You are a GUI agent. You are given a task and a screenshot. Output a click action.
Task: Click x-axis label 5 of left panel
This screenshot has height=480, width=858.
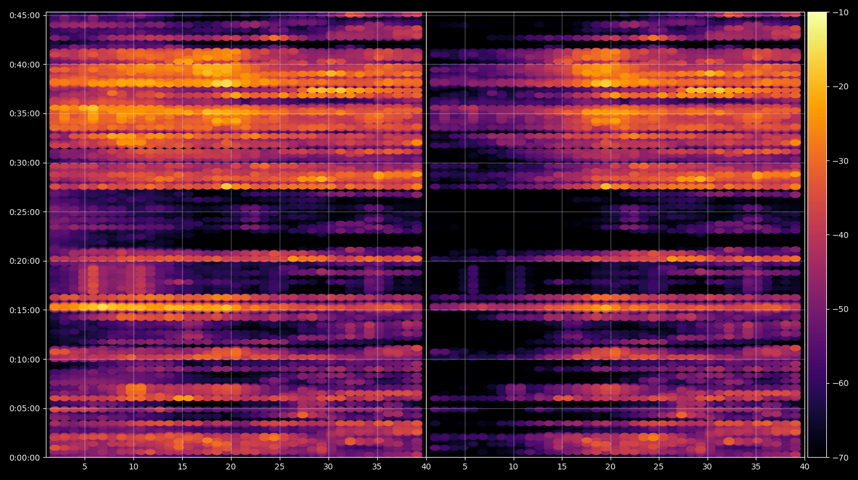[85, 467]
